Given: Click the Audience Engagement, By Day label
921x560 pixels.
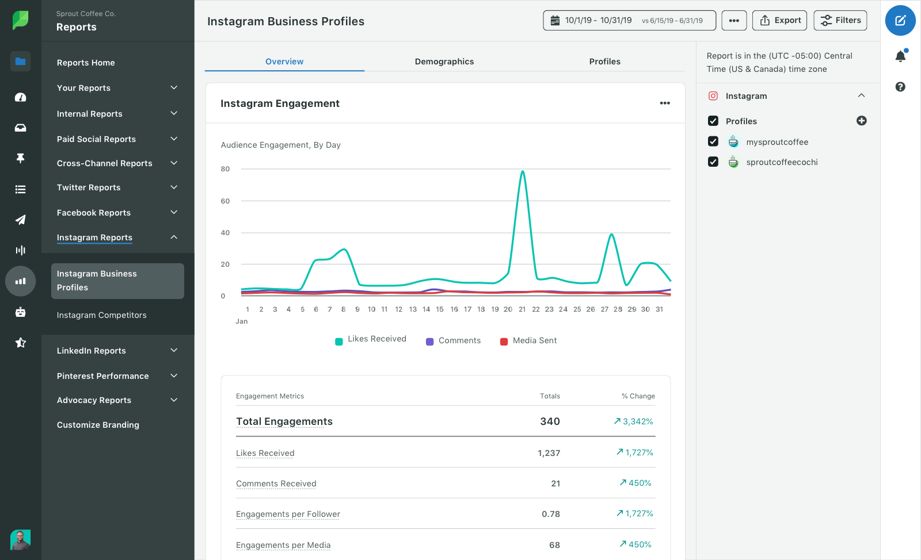Looking at the screenshot, I should click(x=281, y=145).
